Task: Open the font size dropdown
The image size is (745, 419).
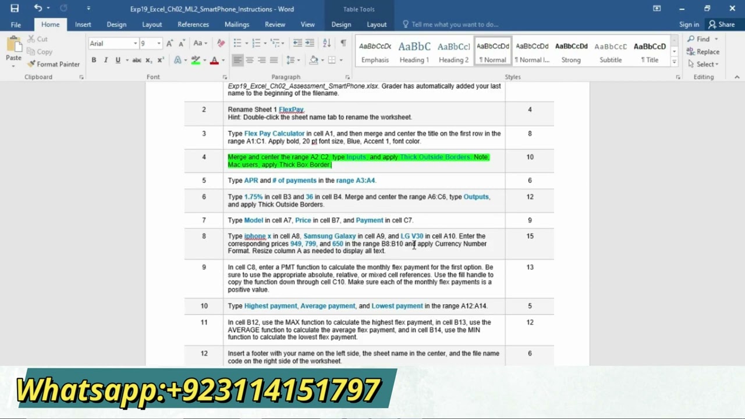Action: (158, 43)
